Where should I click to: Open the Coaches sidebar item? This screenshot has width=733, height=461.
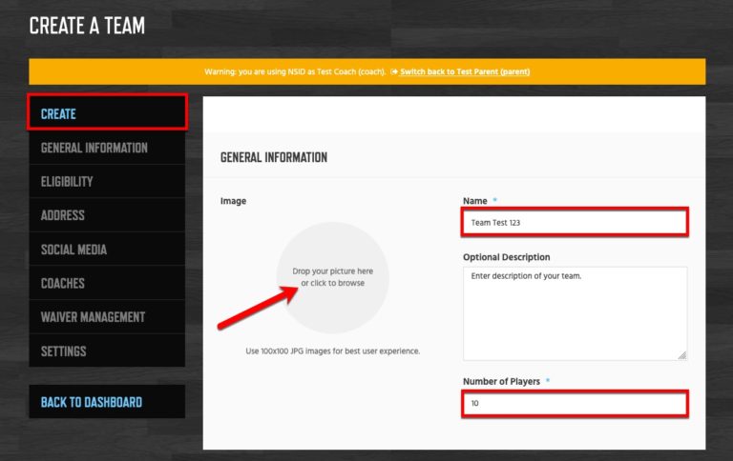[x=63, y=283]
